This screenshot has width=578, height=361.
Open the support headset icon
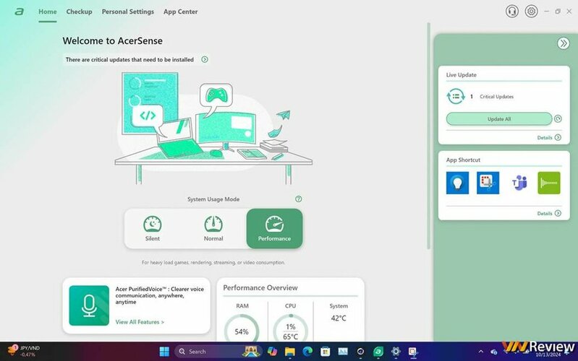pos(511,12)
